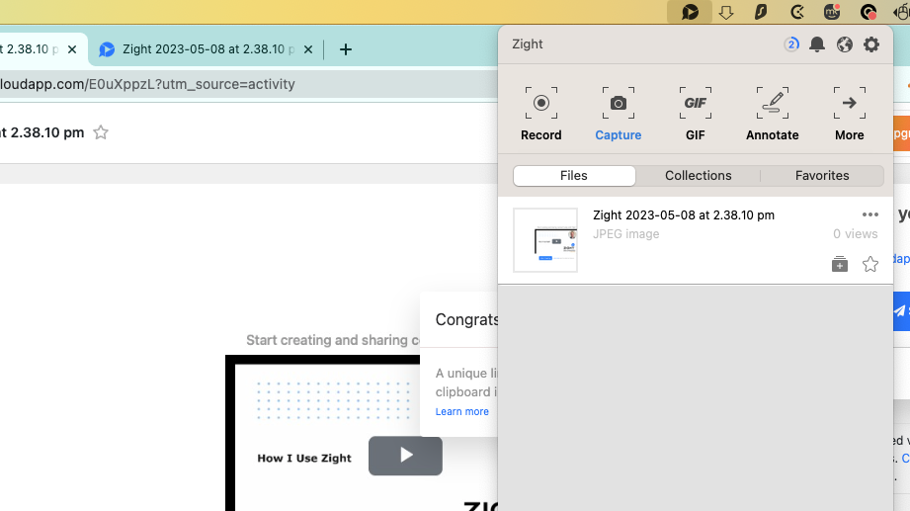Open Zight settings gear
The height and width of the screenshot is (511, 910).
871,44
